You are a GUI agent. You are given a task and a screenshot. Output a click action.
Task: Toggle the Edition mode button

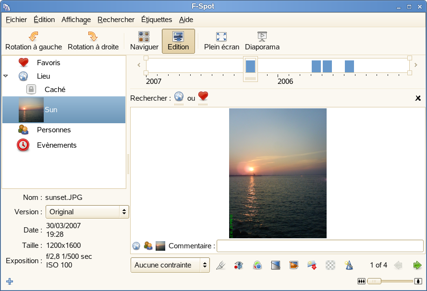tap(178, 41)
